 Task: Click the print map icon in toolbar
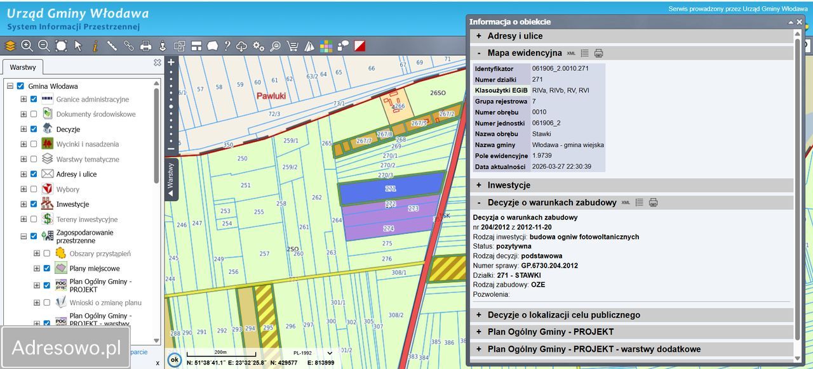pos(145,46)
